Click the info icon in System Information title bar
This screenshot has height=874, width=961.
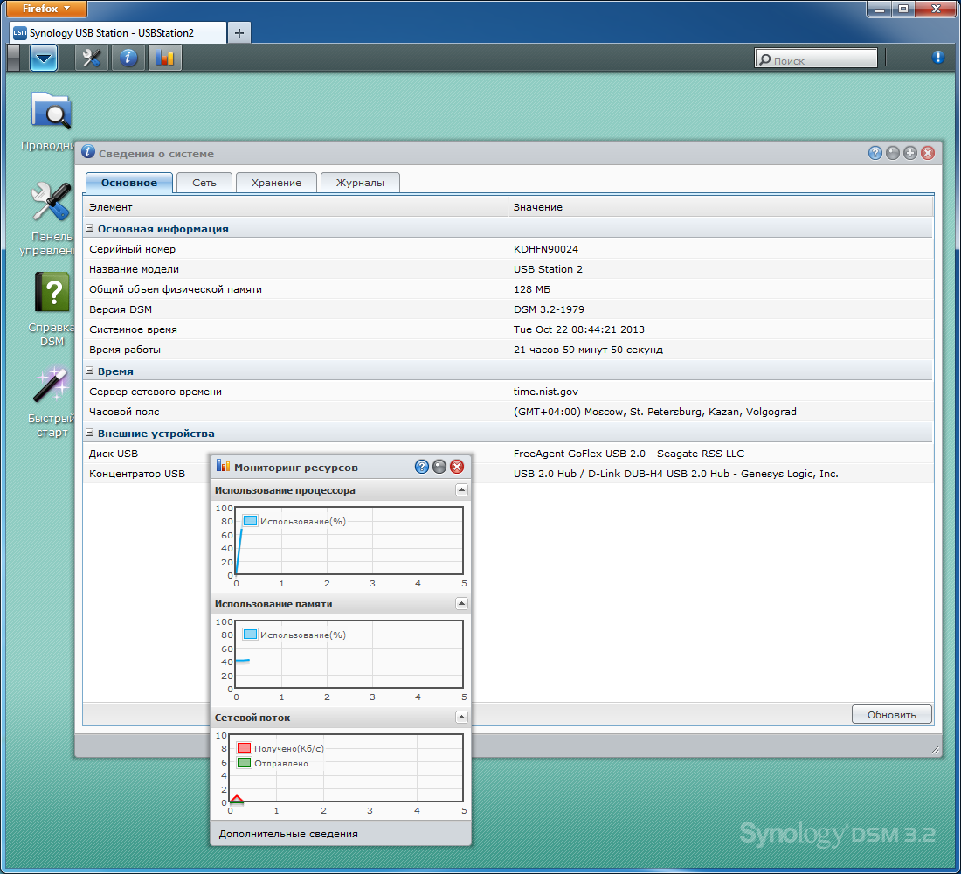point(88,151)
